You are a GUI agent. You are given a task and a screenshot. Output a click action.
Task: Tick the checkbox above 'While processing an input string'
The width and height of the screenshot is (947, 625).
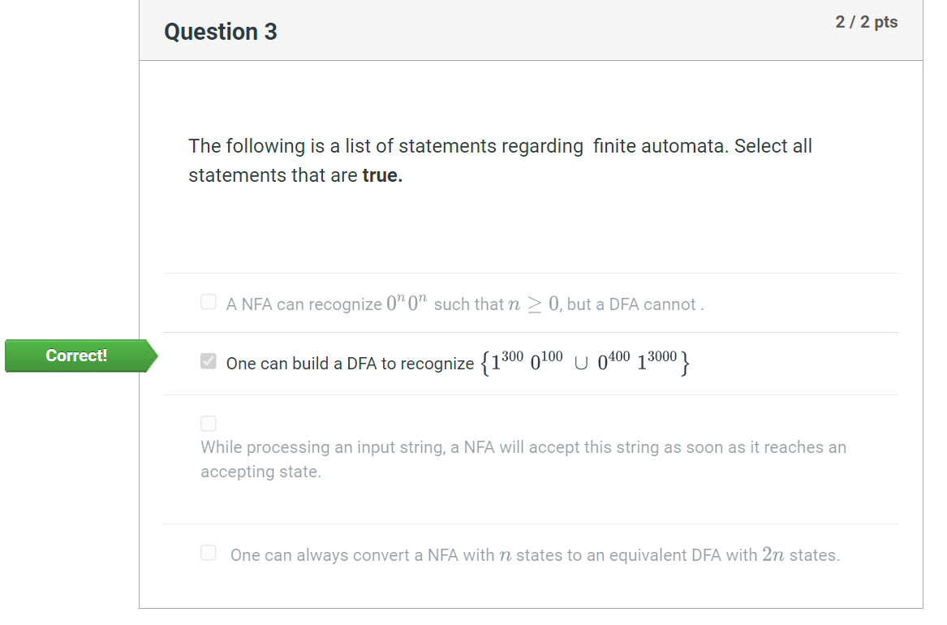click(209, 424)
